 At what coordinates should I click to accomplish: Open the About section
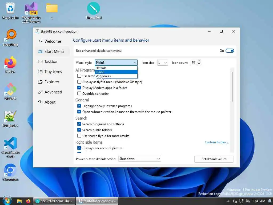53,102
